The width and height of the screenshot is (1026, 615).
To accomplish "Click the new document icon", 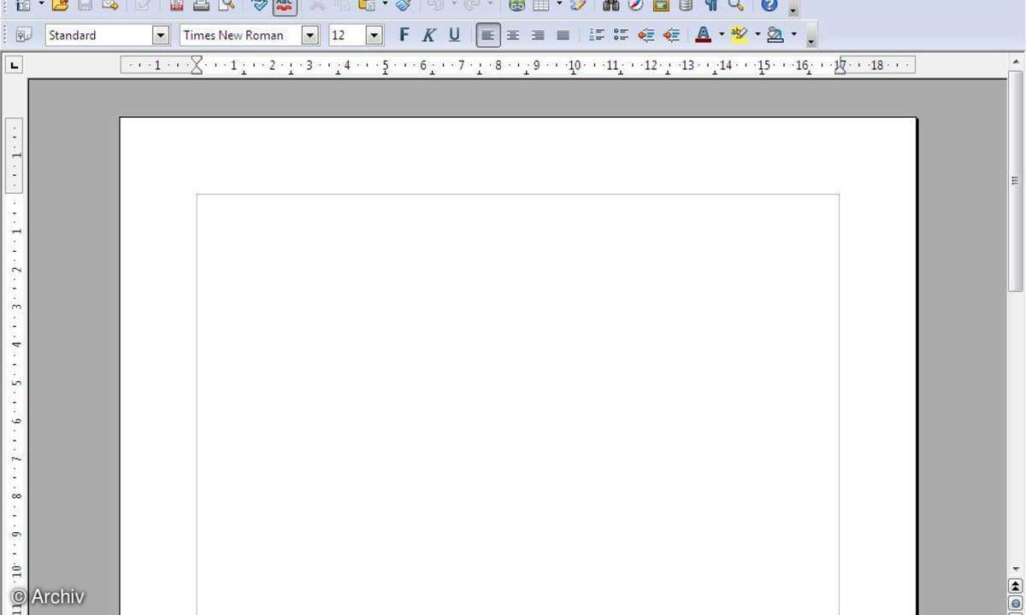I will 23,5.
